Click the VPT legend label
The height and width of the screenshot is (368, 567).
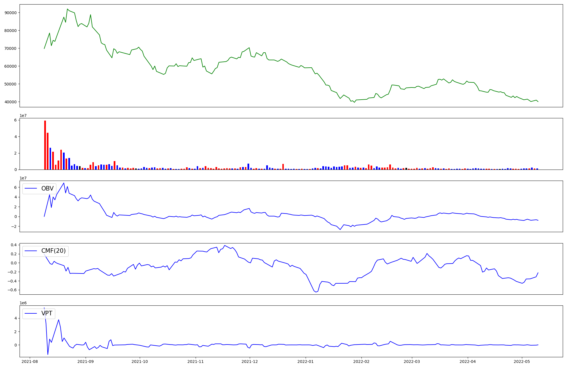coord(47,313)
